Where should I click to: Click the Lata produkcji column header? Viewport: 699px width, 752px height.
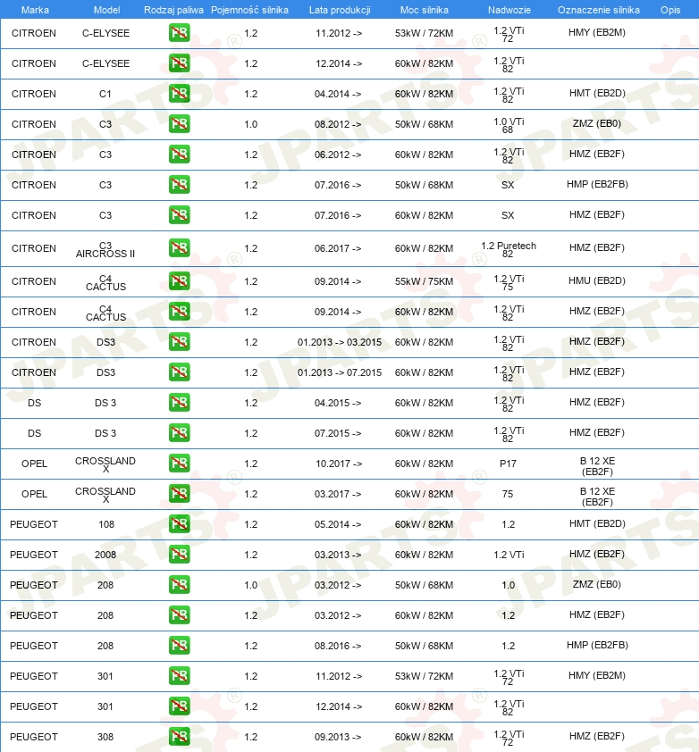[x=340, y=10]
